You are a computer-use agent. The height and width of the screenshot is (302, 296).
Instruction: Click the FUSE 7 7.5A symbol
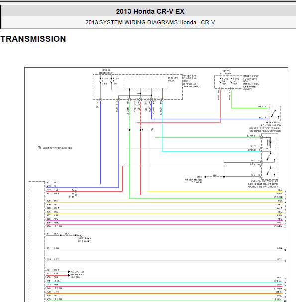pyautogui.click(x=100, y=81)
